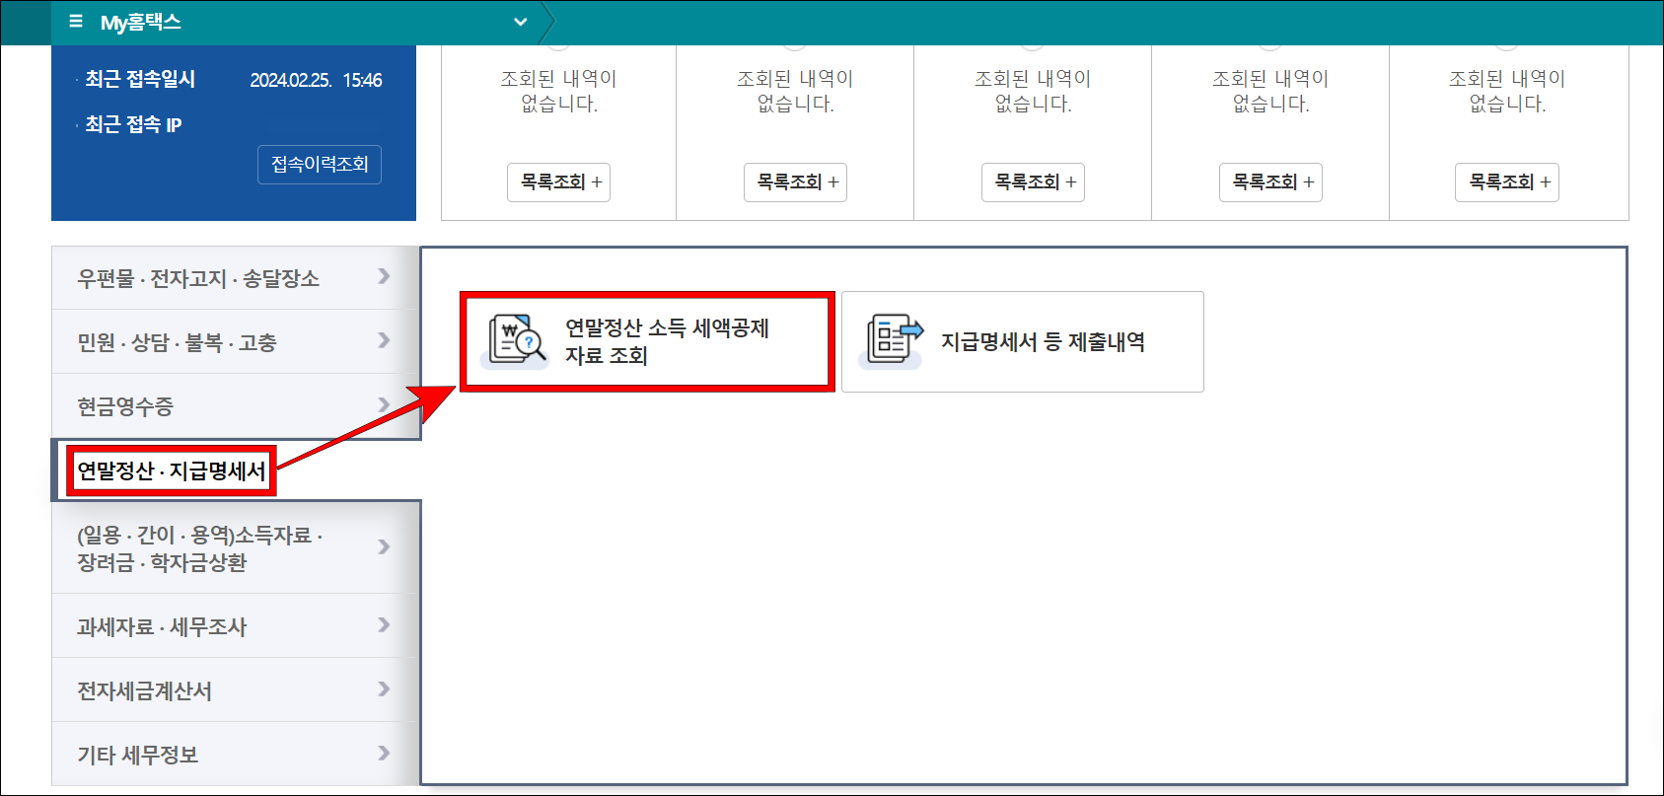Click 목록조회 + in the fourth card
Screen dimensions: 1664x796
[1270, 182]
